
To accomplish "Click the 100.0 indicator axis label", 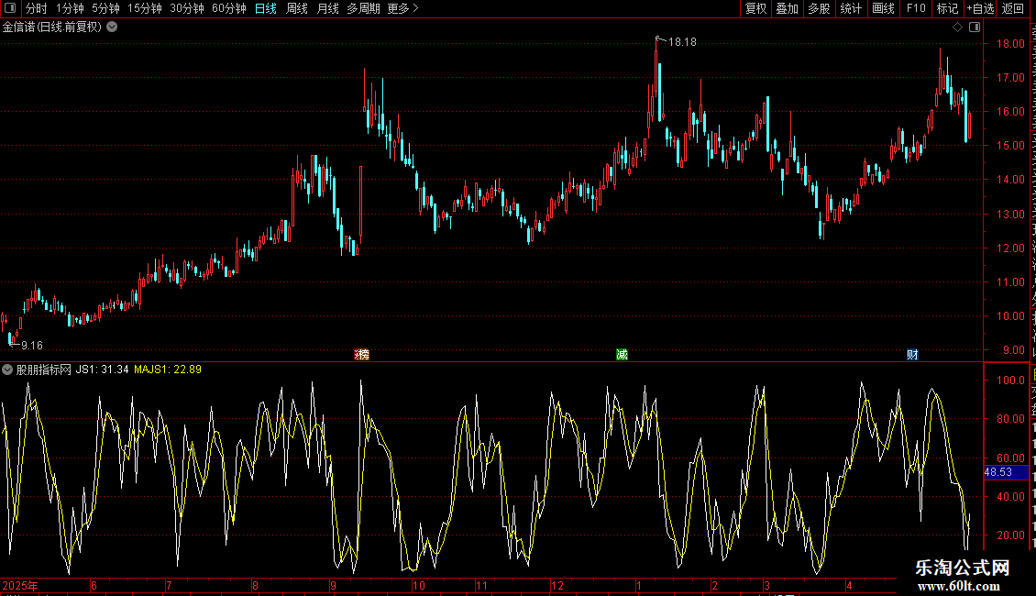I will [x=1010, y=380].
